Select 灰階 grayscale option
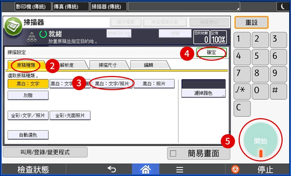 click(28, 95)
